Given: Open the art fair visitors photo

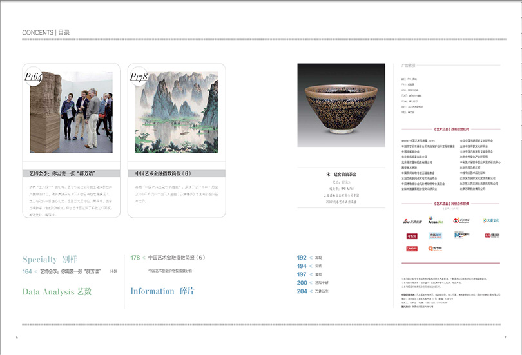Looking at the screenshot, I should 72,112.
